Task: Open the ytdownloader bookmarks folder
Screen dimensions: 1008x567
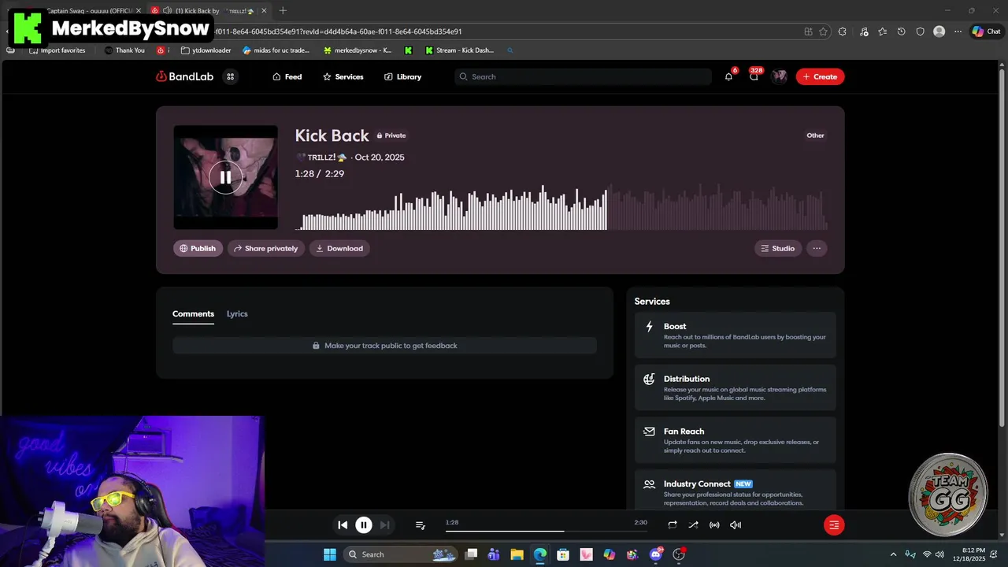Action: pos(206,50)
